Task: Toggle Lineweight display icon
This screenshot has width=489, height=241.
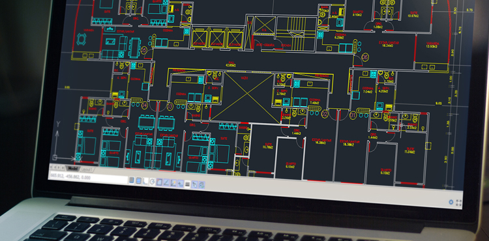Action: (x=187, y=184)
